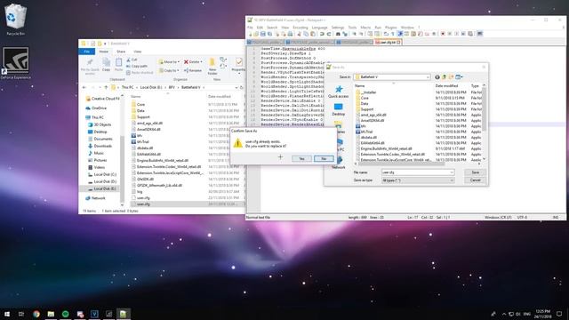Click No in the Confirm Save As dialog
Image resolution: width=569 pixels, height=320 pixels.
pos(324,158)
